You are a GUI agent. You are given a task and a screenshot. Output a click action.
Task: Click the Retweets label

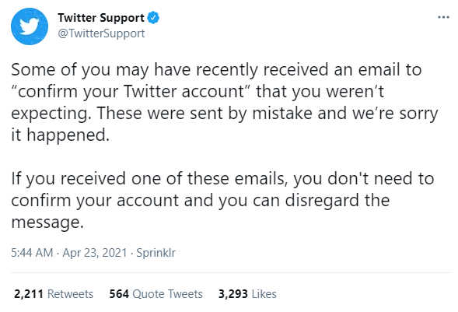[71, 294]
